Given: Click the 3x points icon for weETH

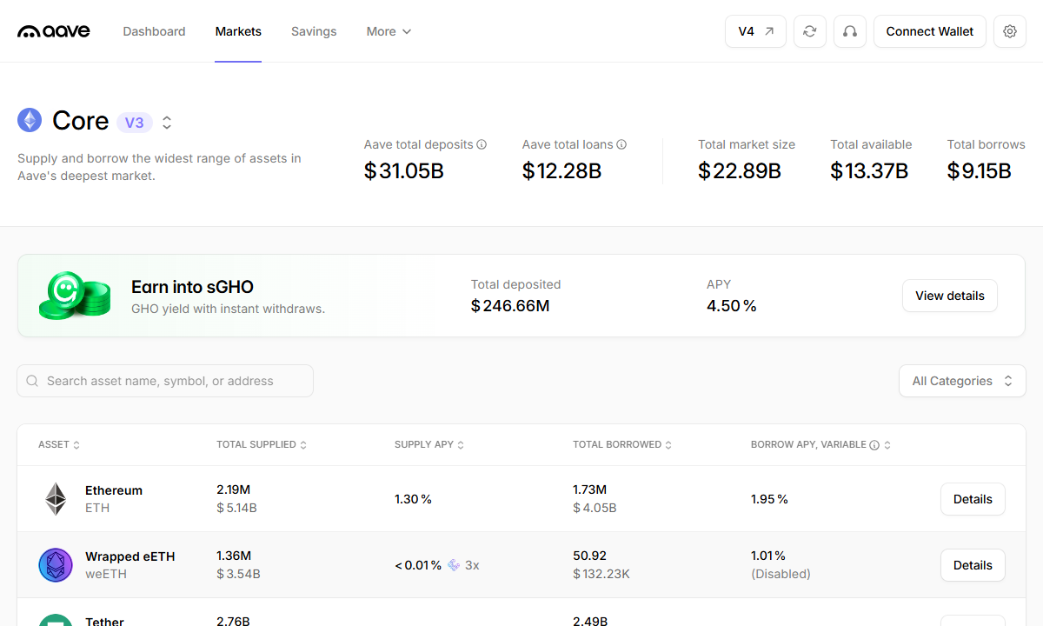Looking at the screenshot, I should (x=454, y=565).
